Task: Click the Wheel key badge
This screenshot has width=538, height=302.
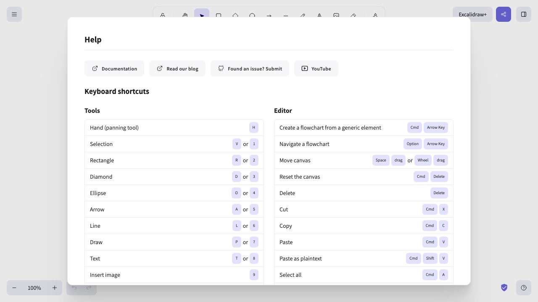Action: (x=423, y=160)
